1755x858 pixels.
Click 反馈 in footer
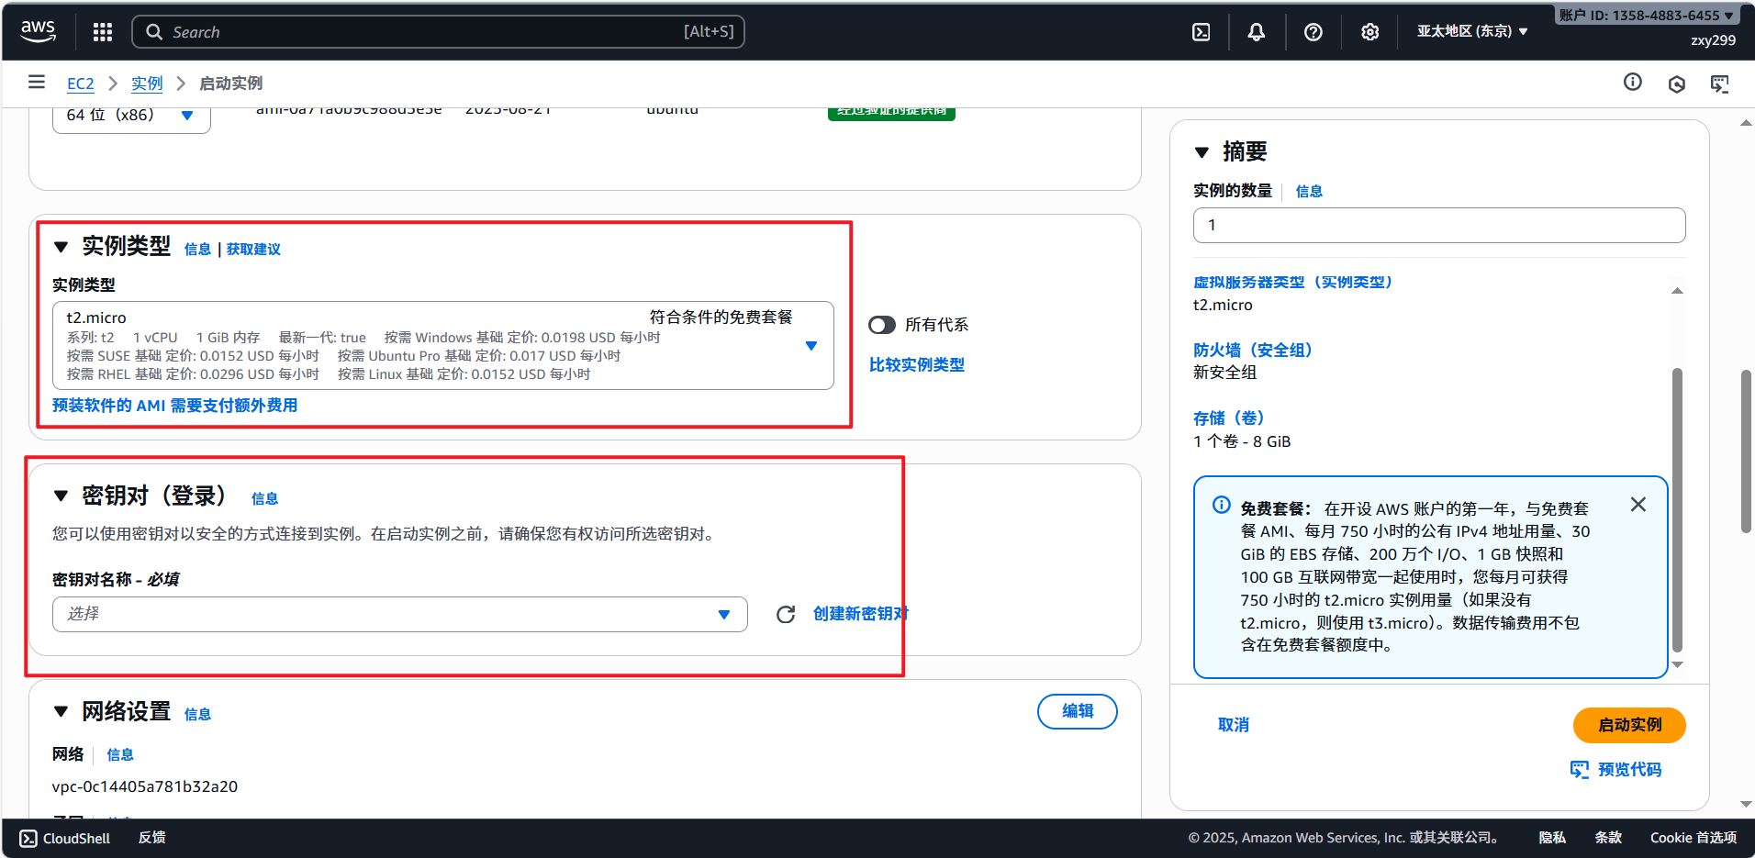(x=151, y=838)
